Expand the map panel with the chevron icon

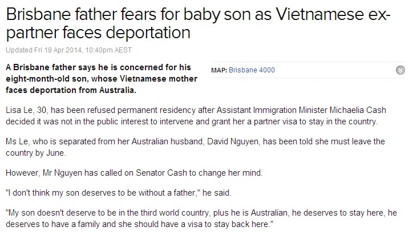tap(400, 70)
